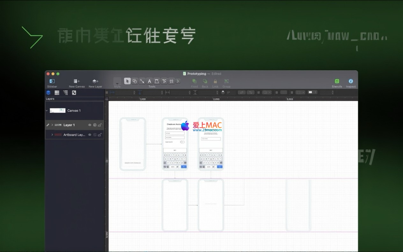Toggle the Sidebar button
This screenshot has width=403, height=252.
(x=52, y=81)
